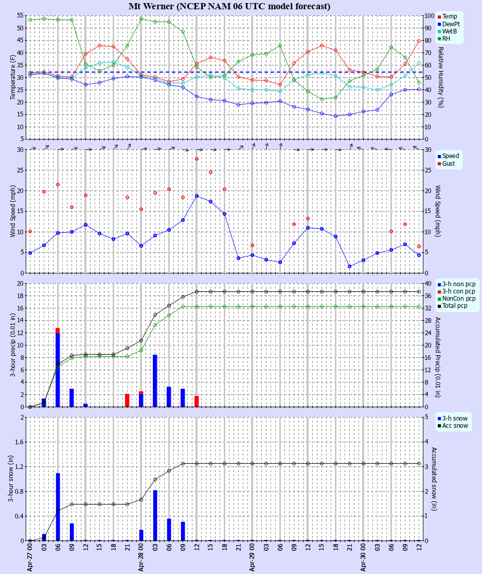The image size is (482, 574).
Task: Click the Apr-28 00 time axis label
Action: (x=141, y=559)
